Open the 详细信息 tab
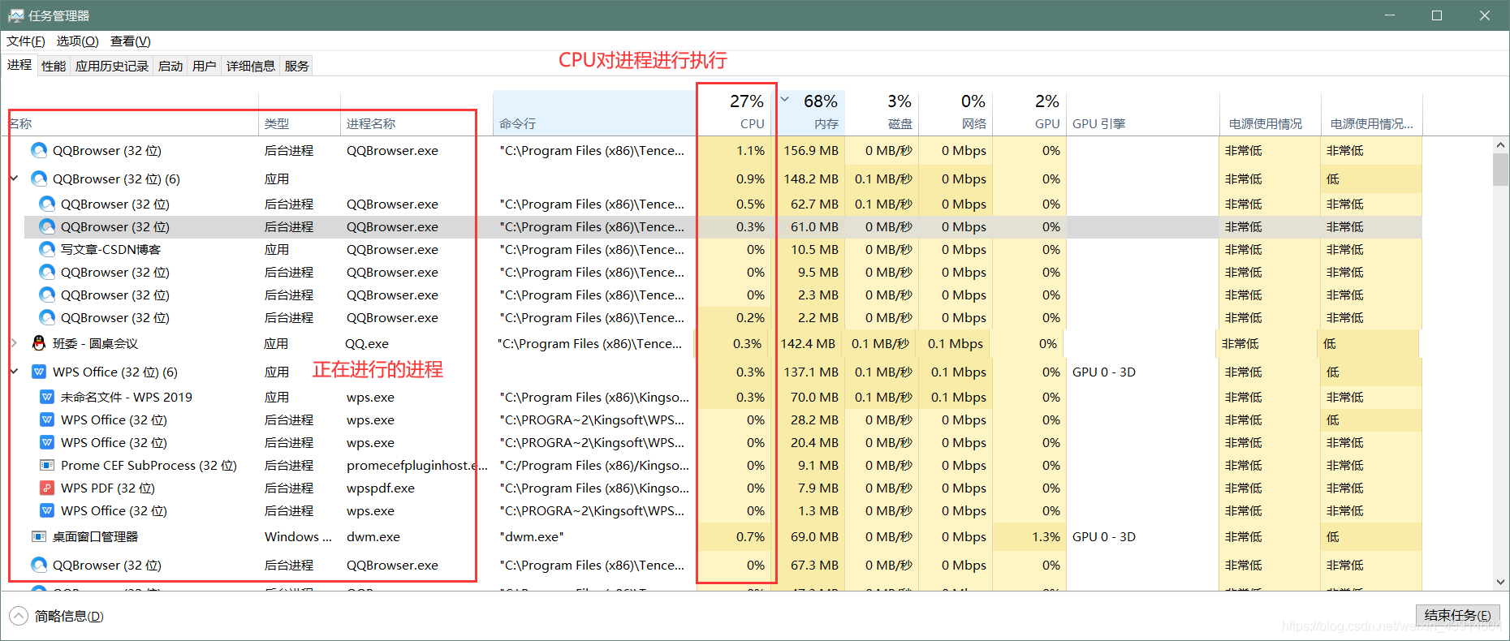Viewport: 1510px width, 641px height. (251, 66)
